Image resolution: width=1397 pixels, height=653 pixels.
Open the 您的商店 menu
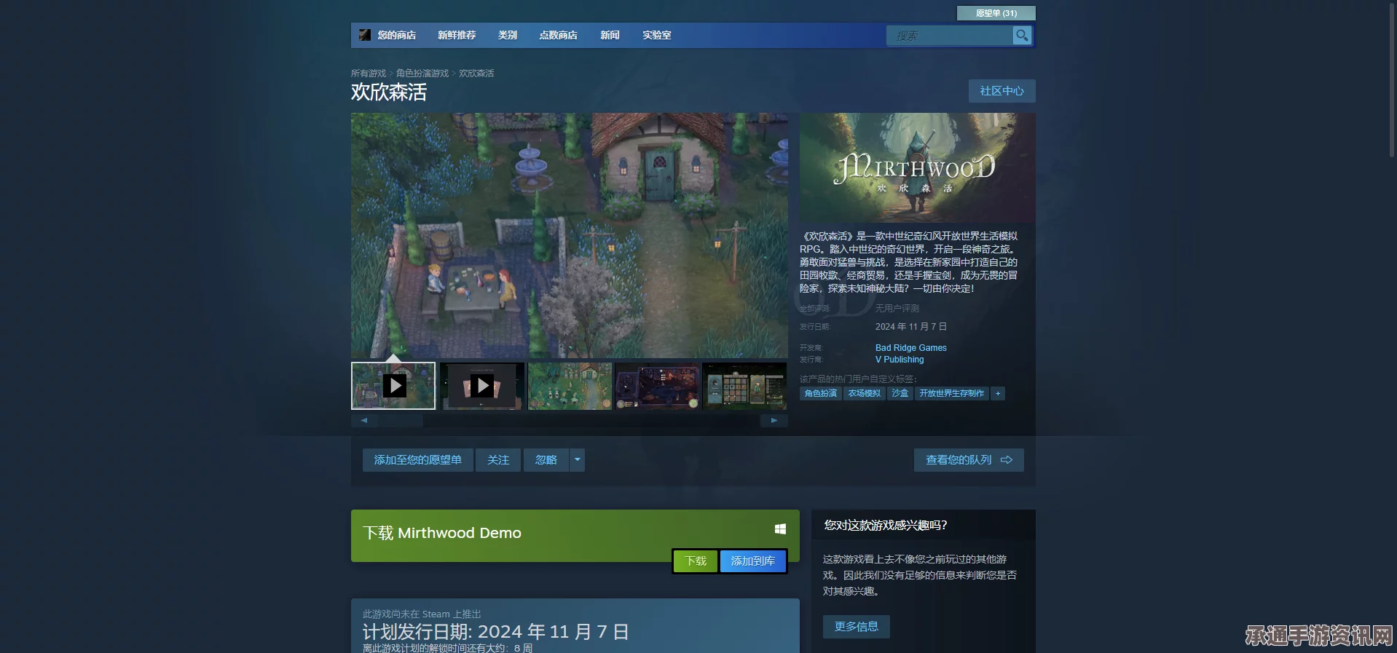coord(397,35)
